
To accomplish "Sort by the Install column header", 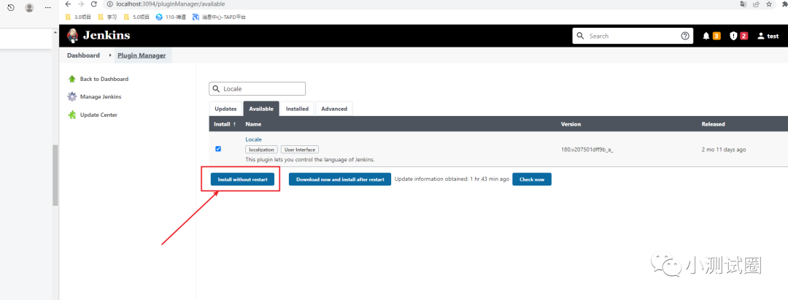I will 225,124.
